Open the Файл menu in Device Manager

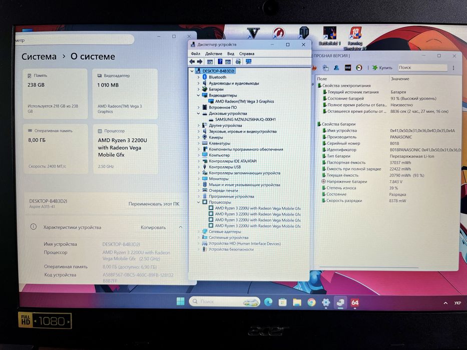click(196, 53)
